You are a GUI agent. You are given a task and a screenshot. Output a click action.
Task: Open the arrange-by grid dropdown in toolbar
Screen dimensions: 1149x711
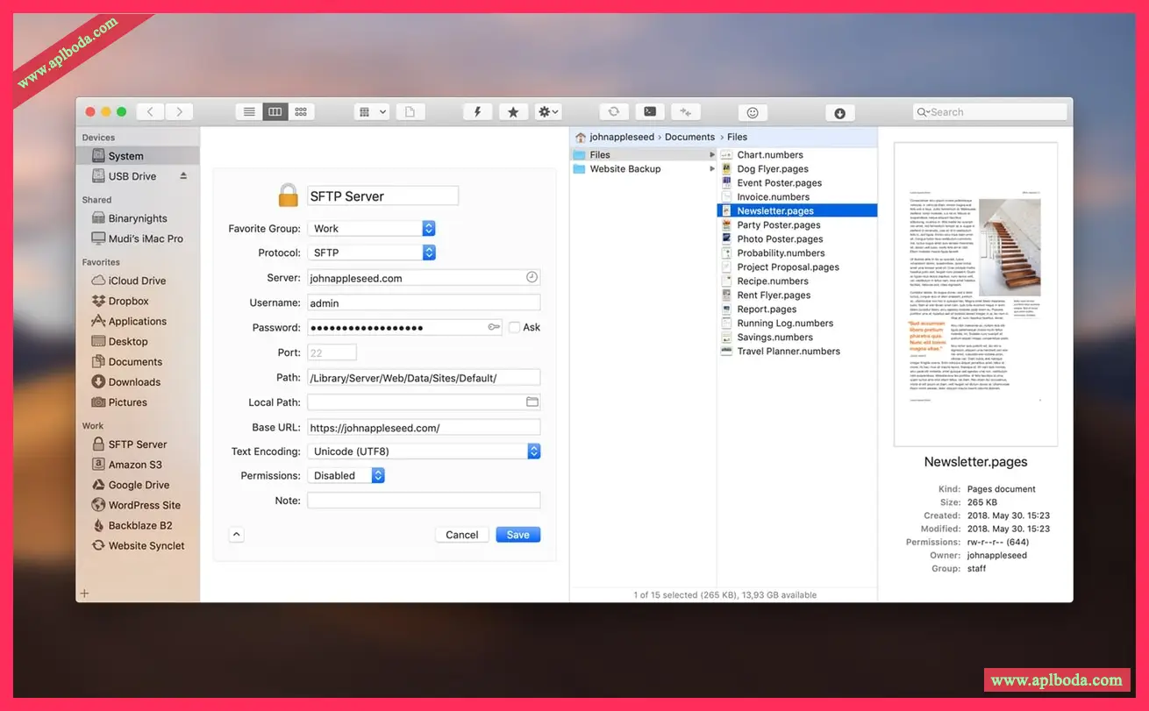372,112
